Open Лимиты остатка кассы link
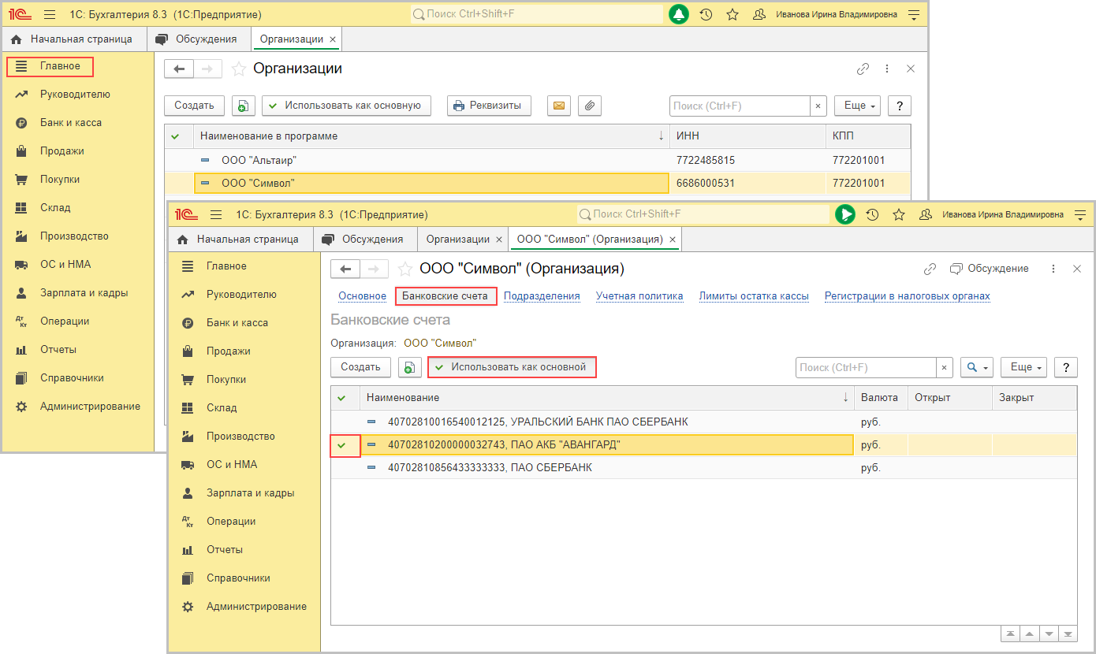1096x654 pixels. (x=754, y=296)
